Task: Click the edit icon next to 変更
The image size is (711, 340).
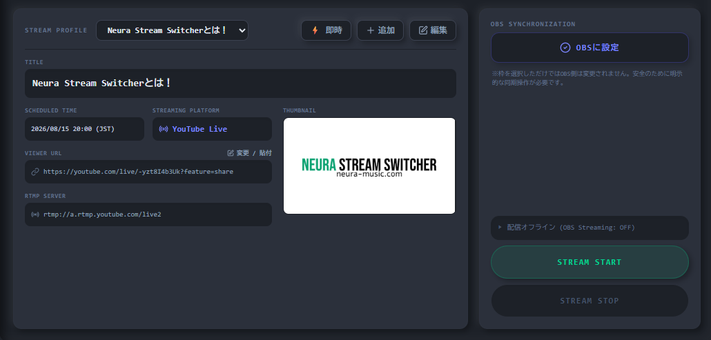Action: [231, 153]
